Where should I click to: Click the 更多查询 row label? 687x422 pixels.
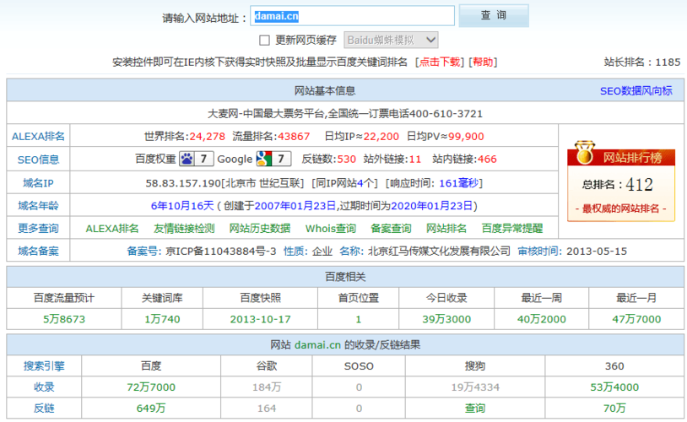38,229
